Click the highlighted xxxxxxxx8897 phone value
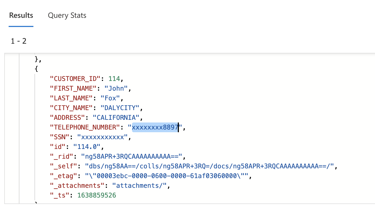This screenshot has width=375, height=211. (x=155, y=127)
